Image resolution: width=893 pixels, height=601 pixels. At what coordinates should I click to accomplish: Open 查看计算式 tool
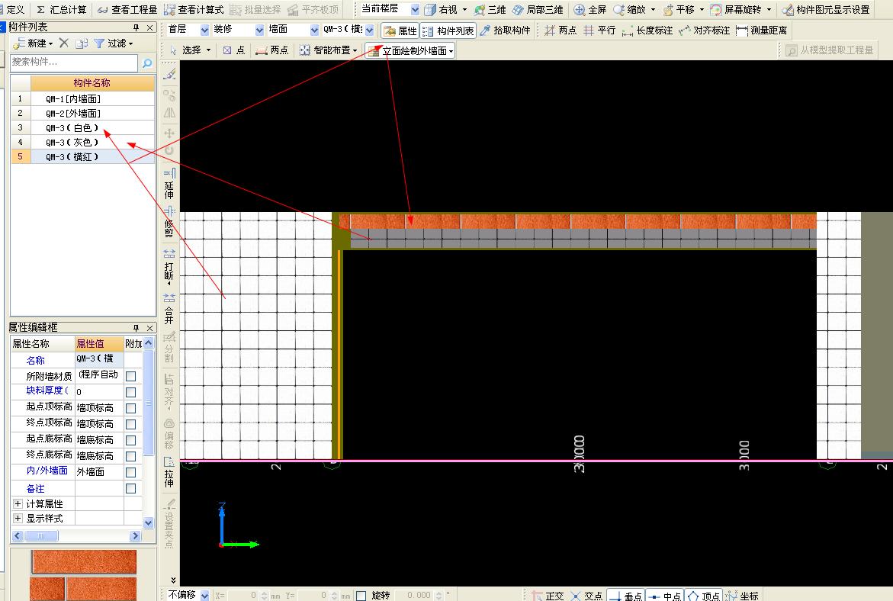(x=194, y=10)
